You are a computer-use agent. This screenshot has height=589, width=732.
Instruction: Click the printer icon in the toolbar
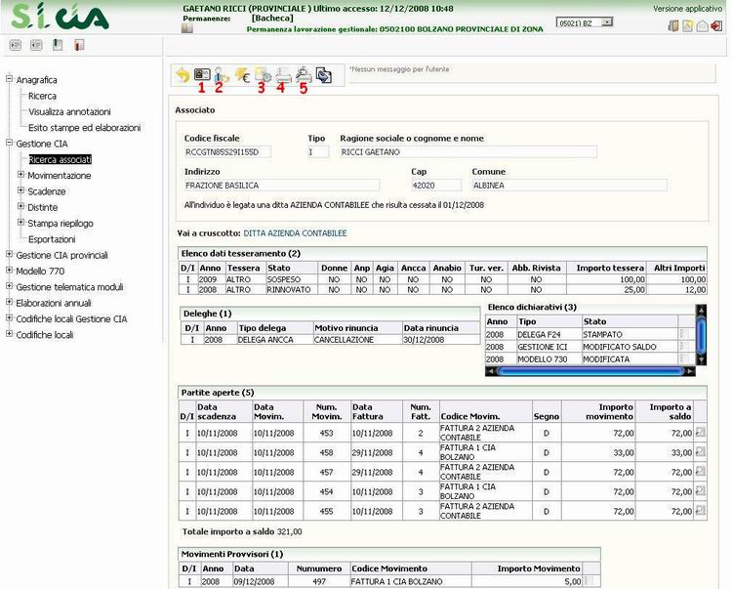click(283, 75)
